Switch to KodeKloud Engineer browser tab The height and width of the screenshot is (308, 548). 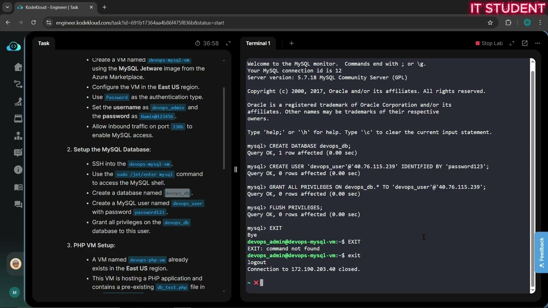pos(51,7)
